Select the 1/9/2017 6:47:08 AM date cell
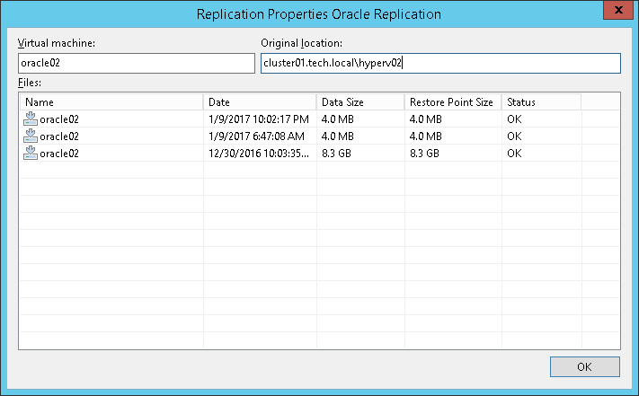Screen dimensions: 639x396 coord(255,136)
